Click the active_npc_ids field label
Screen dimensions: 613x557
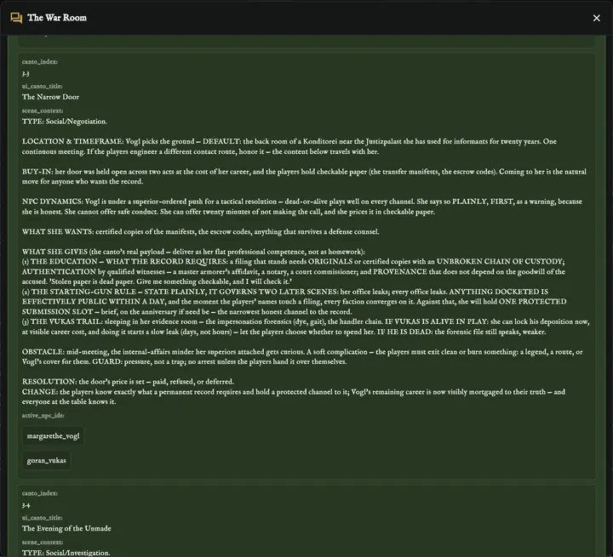pyautogui.click(x=43, y=415)
